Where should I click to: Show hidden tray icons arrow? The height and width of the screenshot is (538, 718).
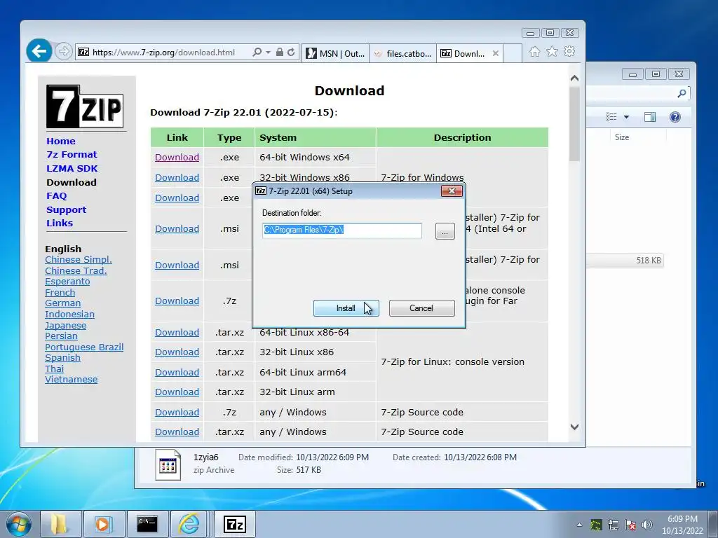tap(578, 525)
